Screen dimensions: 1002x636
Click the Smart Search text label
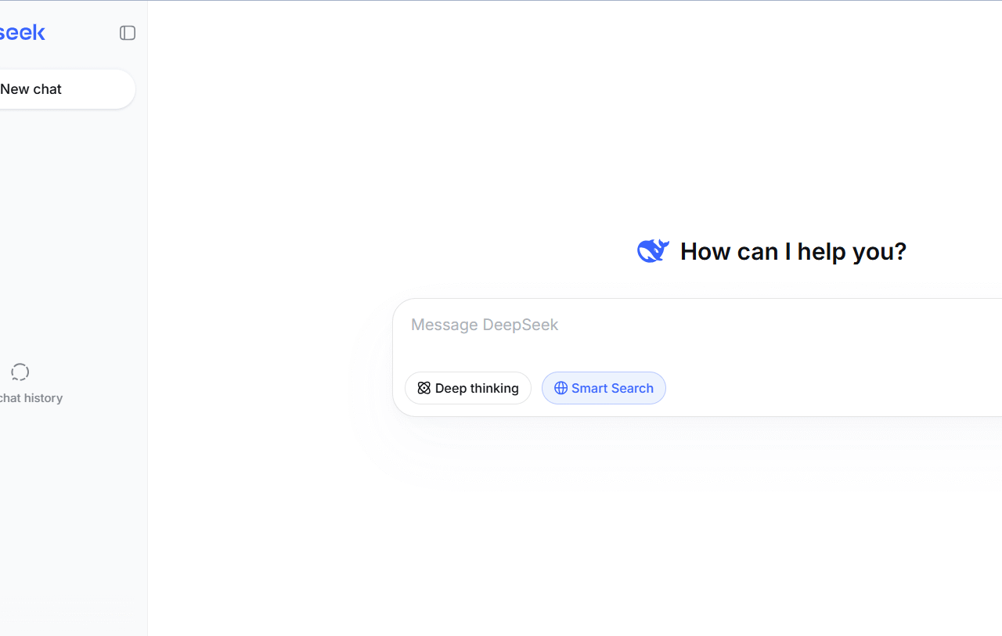pyautogui.click(x=612, y=388)
